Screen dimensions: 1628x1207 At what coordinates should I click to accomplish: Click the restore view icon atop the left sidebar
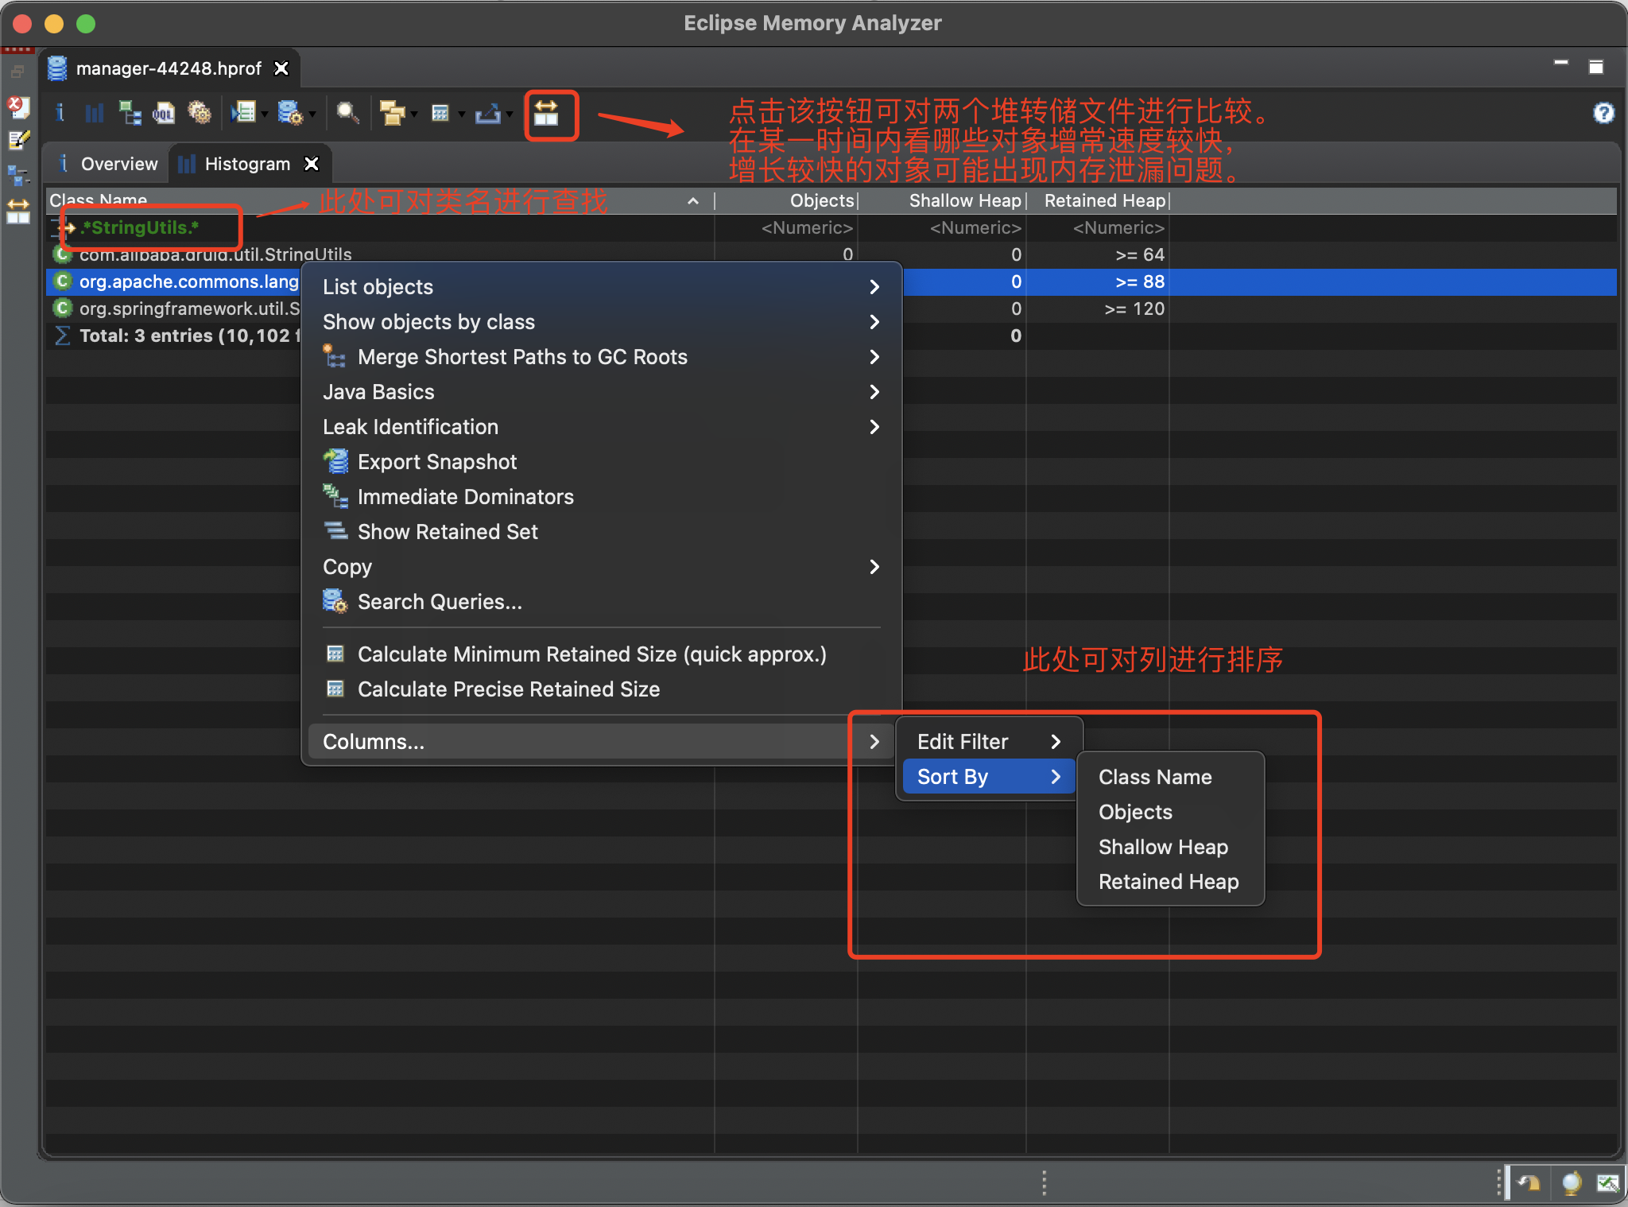(x=17, y=72)
